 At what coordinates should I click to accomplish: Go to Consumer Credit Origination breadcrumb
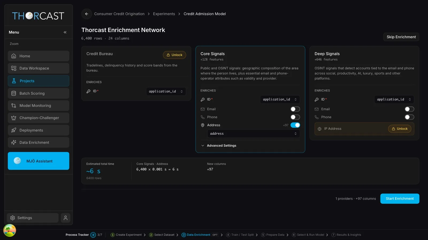(119, 14)
